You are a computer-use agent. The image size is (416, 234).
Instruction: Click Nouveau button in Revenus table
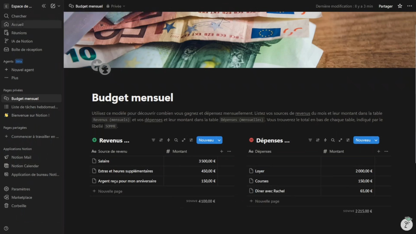pos(206,140)
